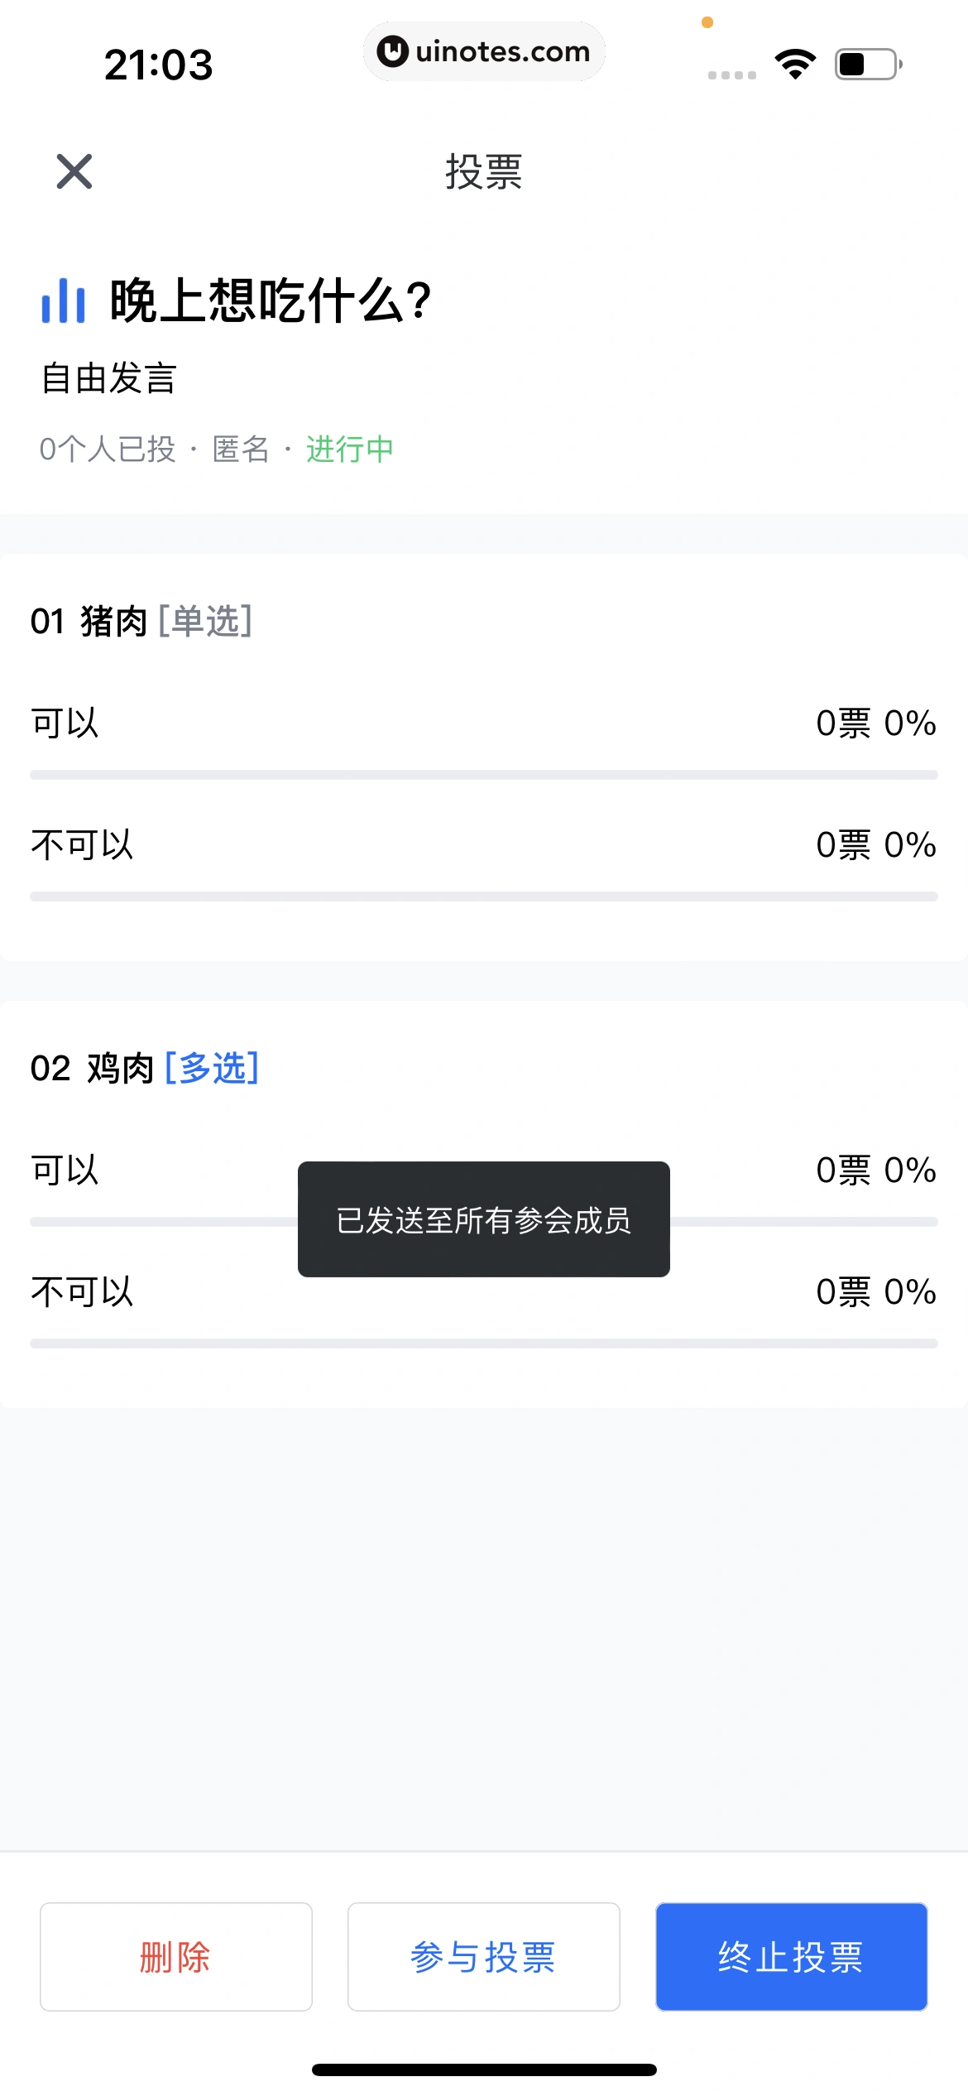Close the voting page with X icon

[x=74, y=171]
